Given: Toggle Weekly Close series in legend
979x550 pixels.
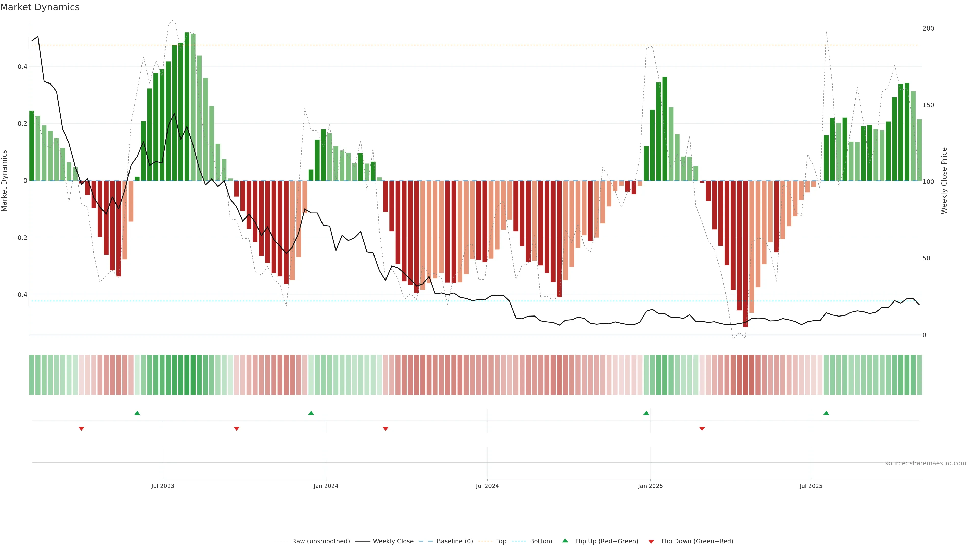Looking at the screenshot, I should coord(393,541).
